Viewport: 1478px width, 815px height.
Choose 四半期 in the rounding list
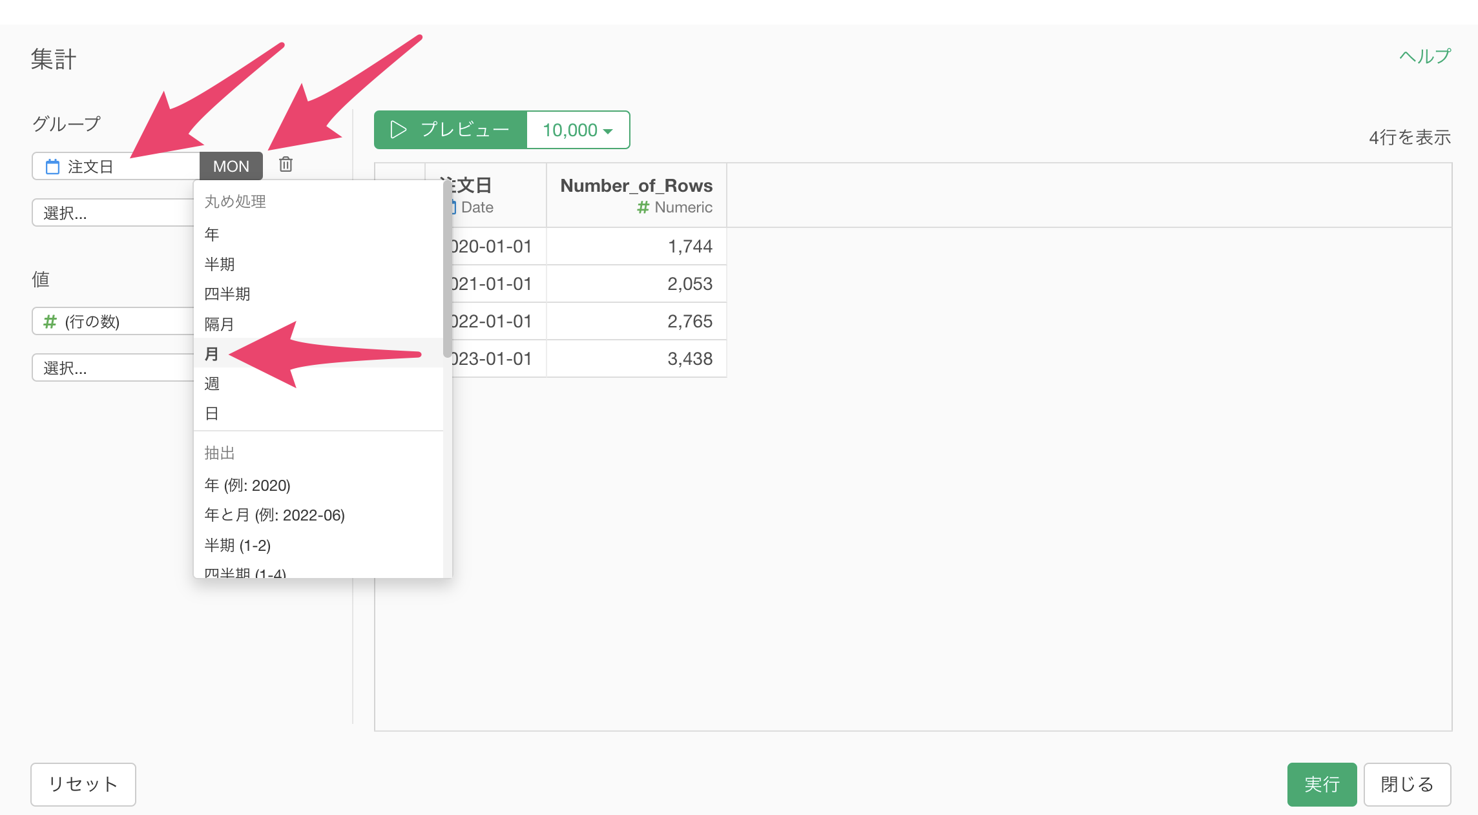318,294
